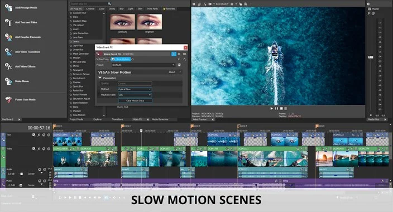
Task: Open the Preset dropdown showing Default
Action: tap(143, 65)
